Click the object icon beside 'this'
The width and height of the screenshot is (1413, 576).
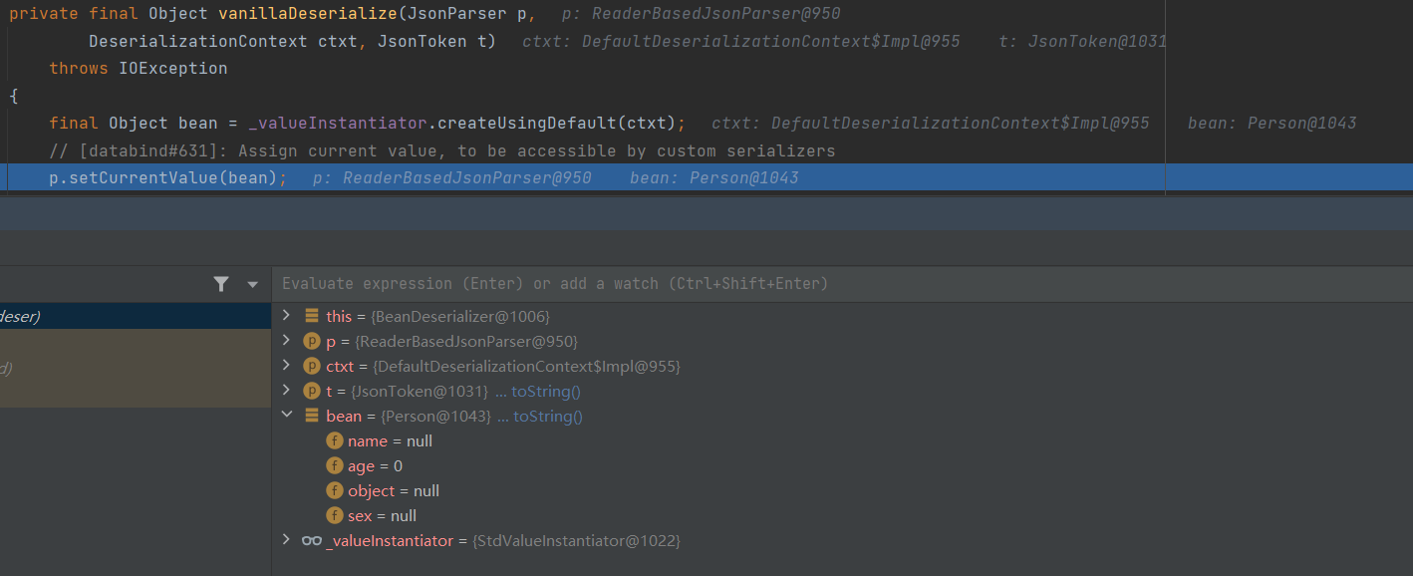(x=312, y=316)
